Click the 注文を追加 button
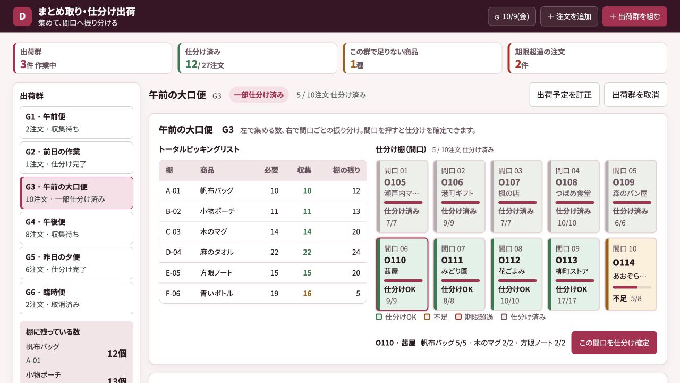The image size is (680, 383). (x=569, y=16)
